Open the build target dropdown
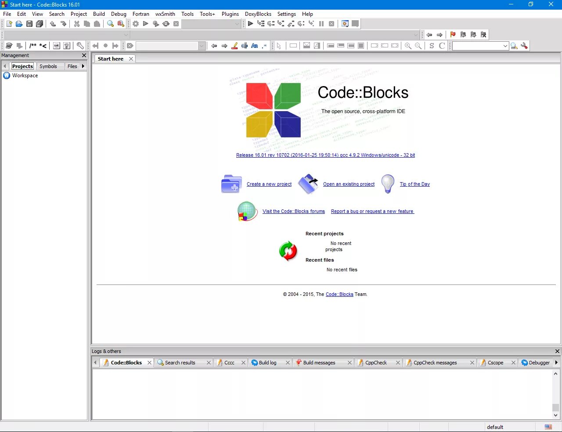The image size is (562, 432). (x=211, y=24)
